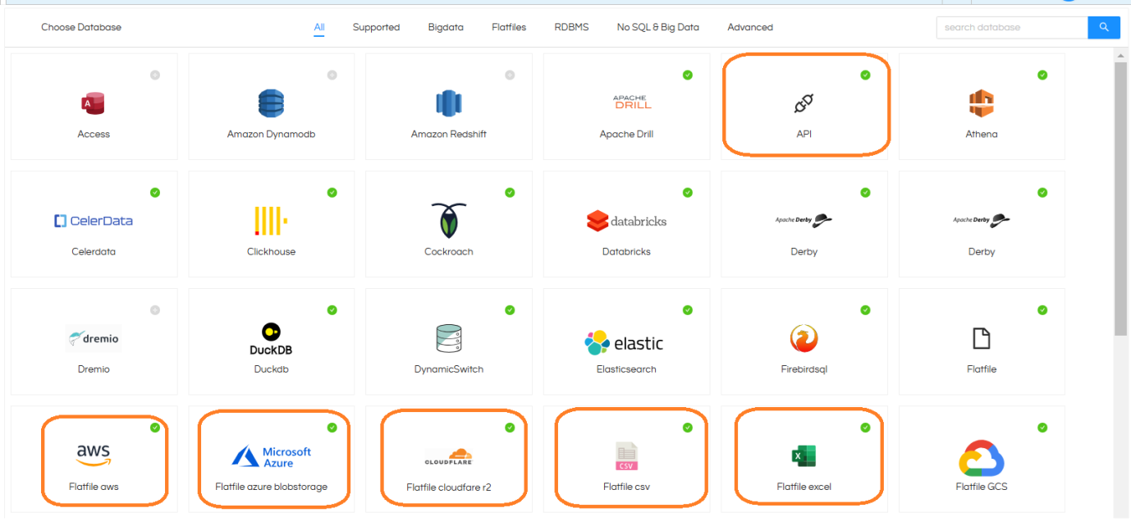This screenshot has height=531, width=1131.
Task: Switch to the Supported tab
Action: 376,27
